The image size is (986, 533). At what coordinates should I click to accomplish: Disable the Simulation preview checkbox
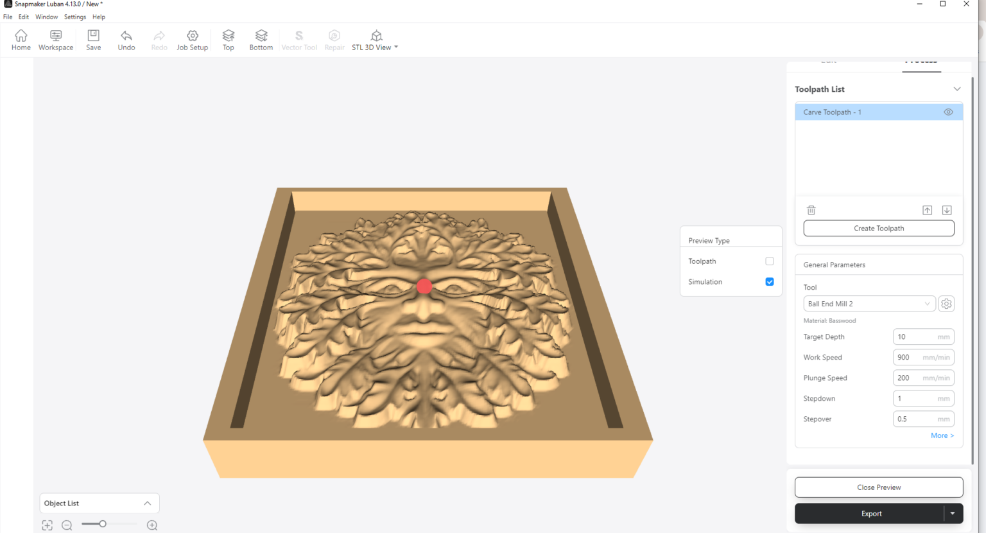tap(769, 281)
